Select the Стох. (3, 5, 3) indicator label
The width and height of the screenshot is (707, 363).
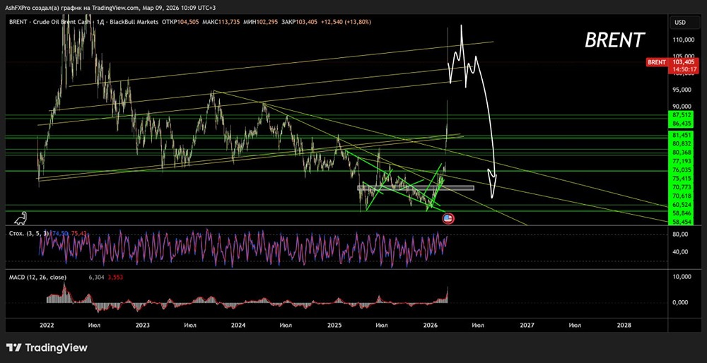pyautogui.click(x=28, y=233)
